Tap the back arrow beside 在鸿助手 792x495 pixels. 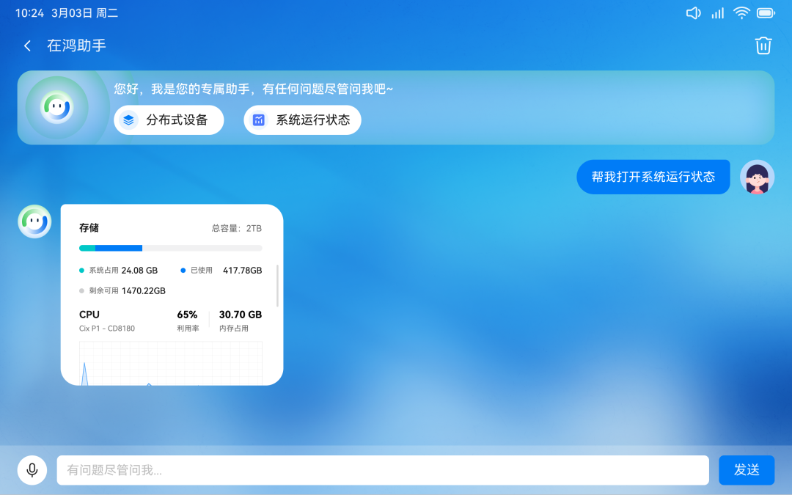[x=27, y=45]
